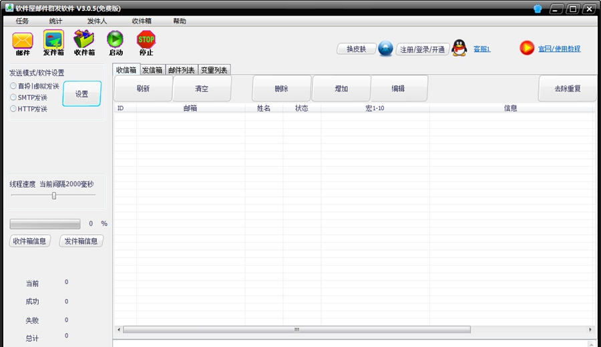This screenshot has height=347, width=601.
Task: Click the 注册/登录/开通 button
Action: pyautogui.click(x=423, y=49)
